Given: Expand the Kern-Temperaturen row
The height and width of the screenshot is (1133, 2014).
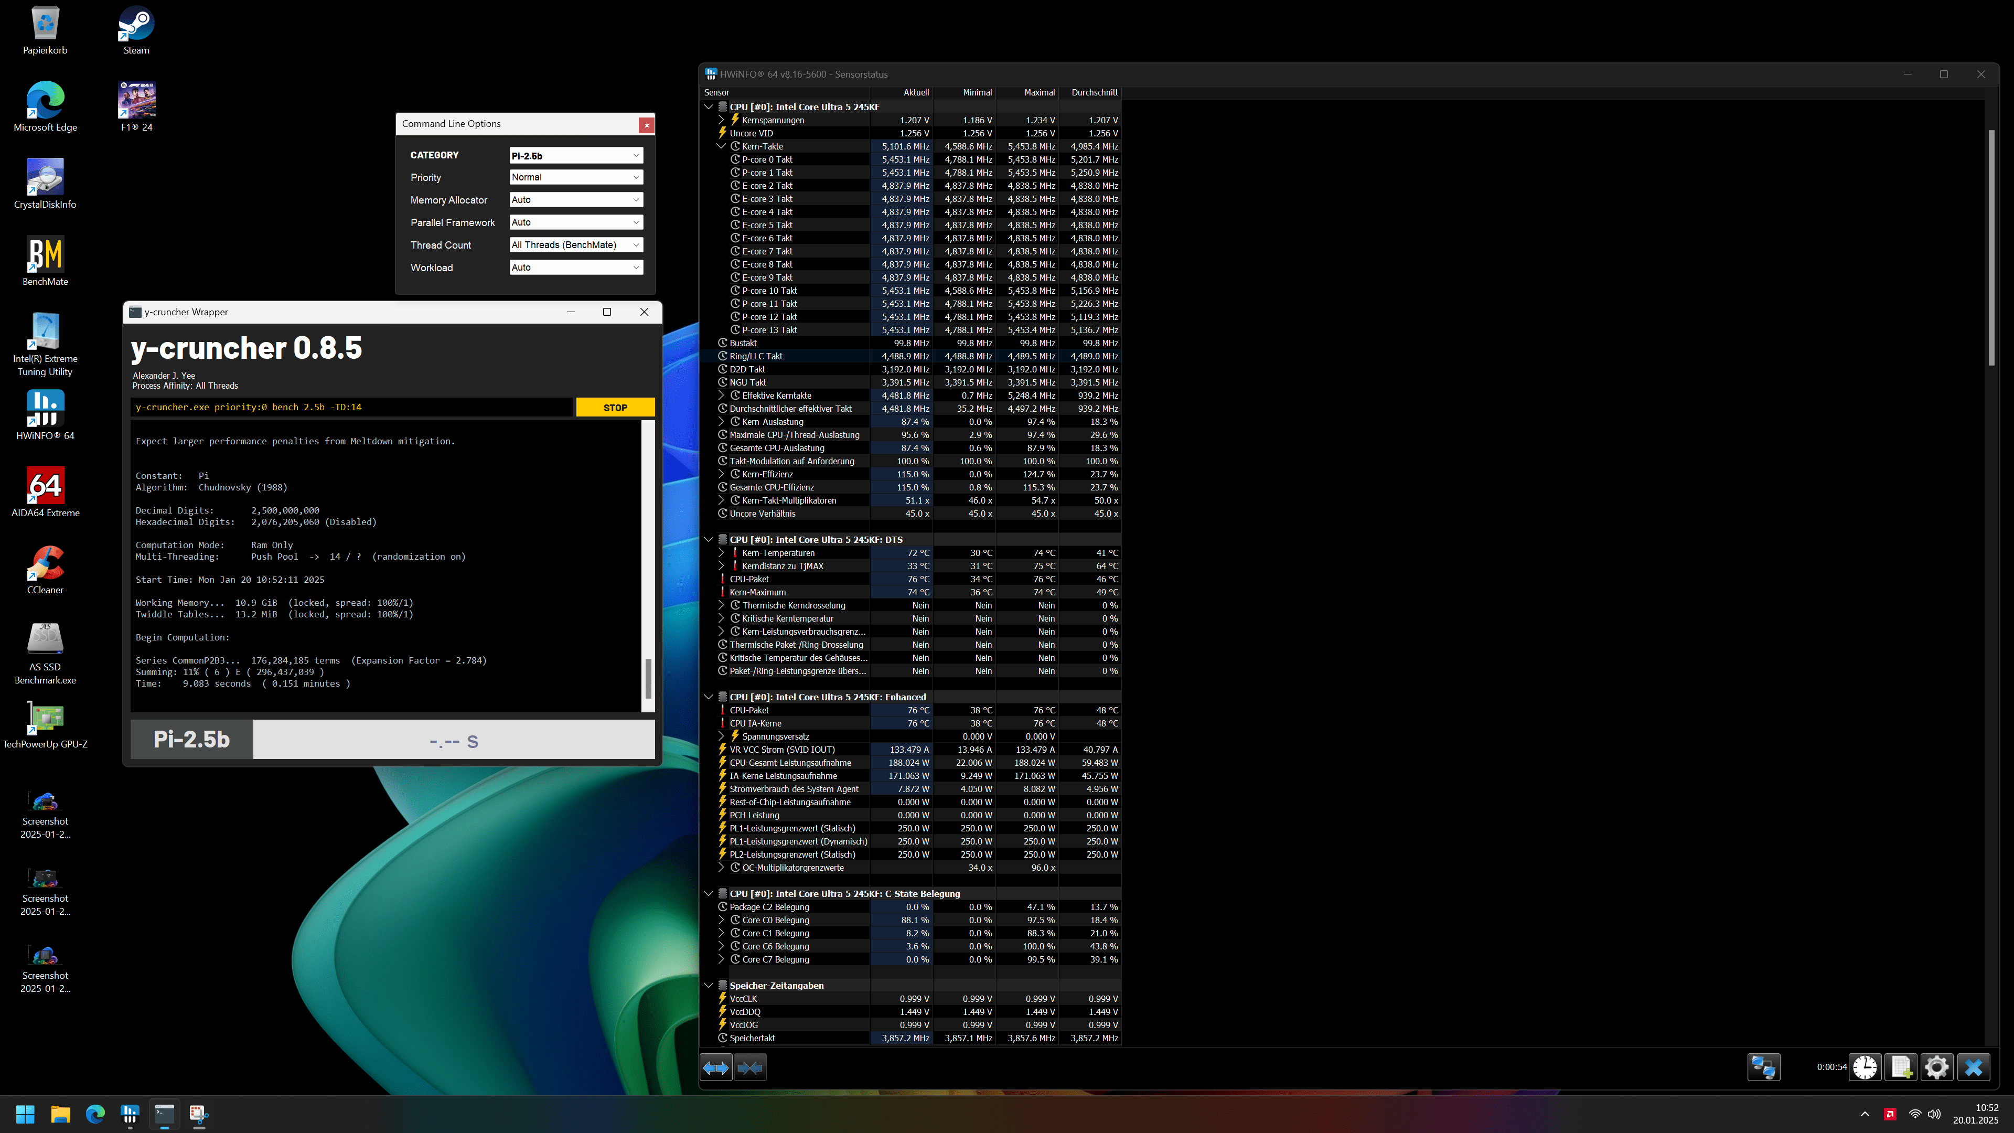Looking at the screenshot, I should [722, 553].
